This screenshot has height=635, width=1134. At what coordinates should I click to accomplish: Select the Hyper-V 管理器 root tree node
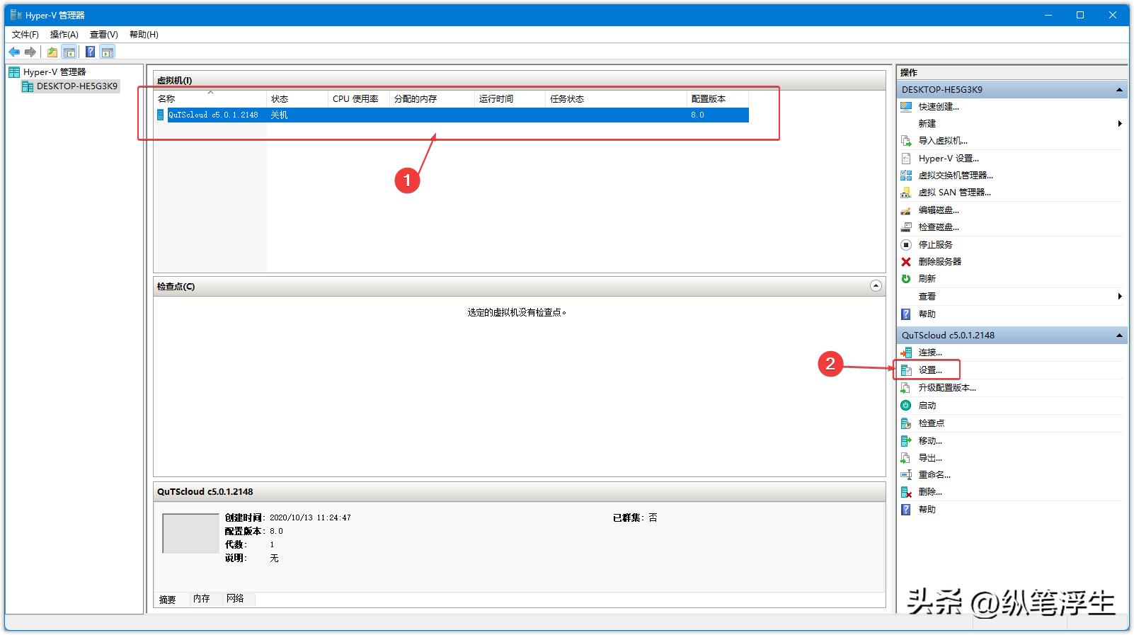[47, 71]
